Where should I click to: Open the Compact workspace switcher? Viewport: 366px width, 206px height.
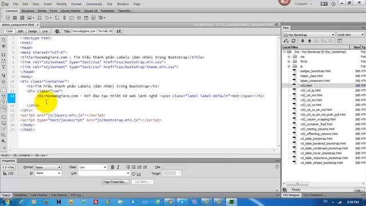[303, 4]
